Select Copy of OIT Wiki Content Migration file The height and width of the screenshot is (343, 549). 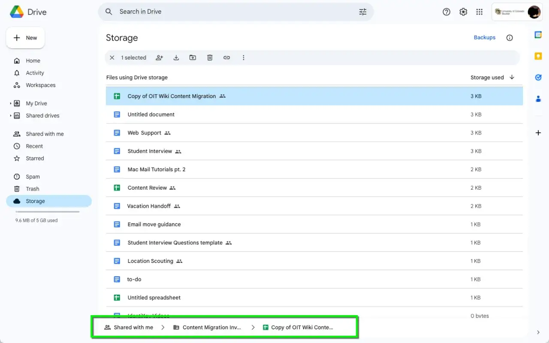(314, 96)
